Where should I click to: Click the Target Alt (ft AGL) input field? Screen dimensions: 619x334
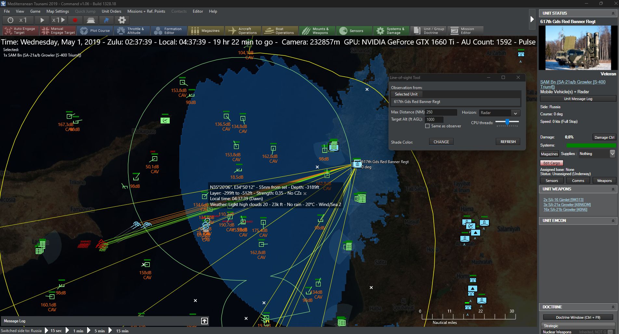(x=434, y=120)
